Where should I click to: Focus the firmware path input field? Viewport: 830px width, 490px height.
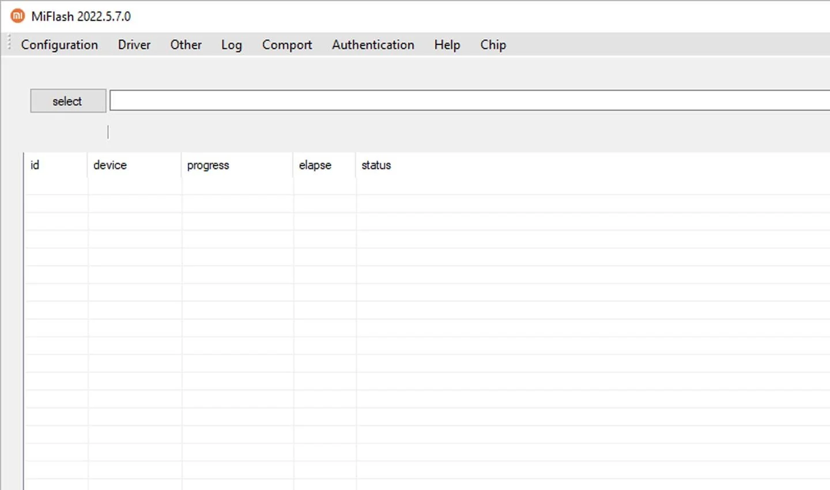pyautogui.click(x=470, y=100)
